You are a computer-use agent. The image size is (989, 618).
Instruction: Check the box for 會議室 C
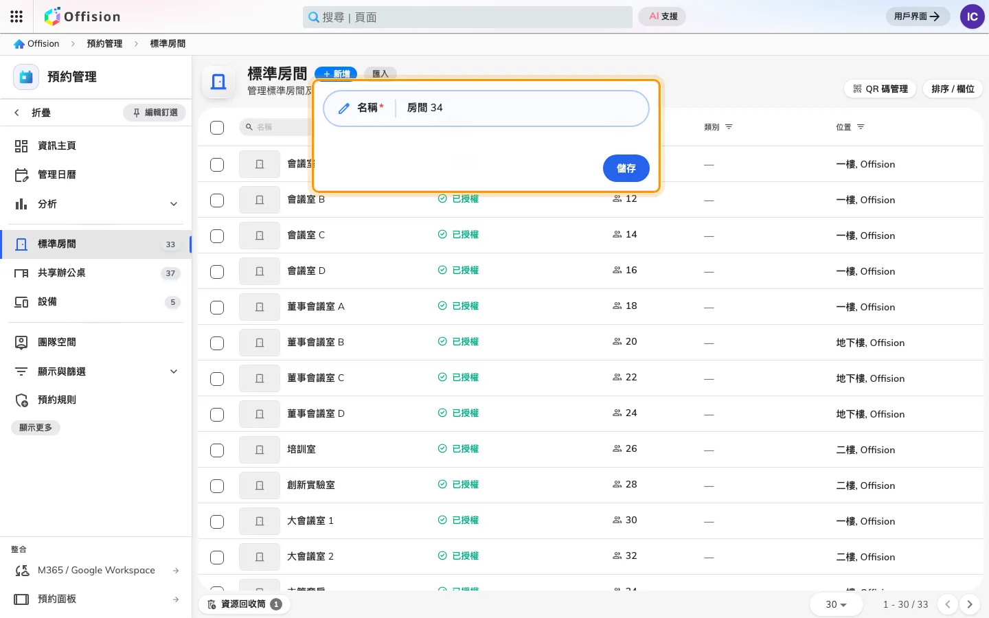(217, 236)
